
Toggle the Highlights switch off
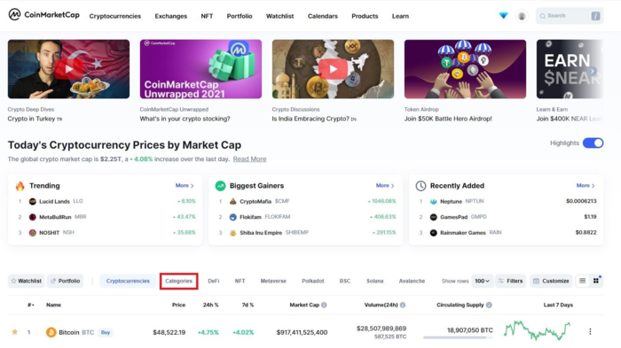[x=593, y=143]
